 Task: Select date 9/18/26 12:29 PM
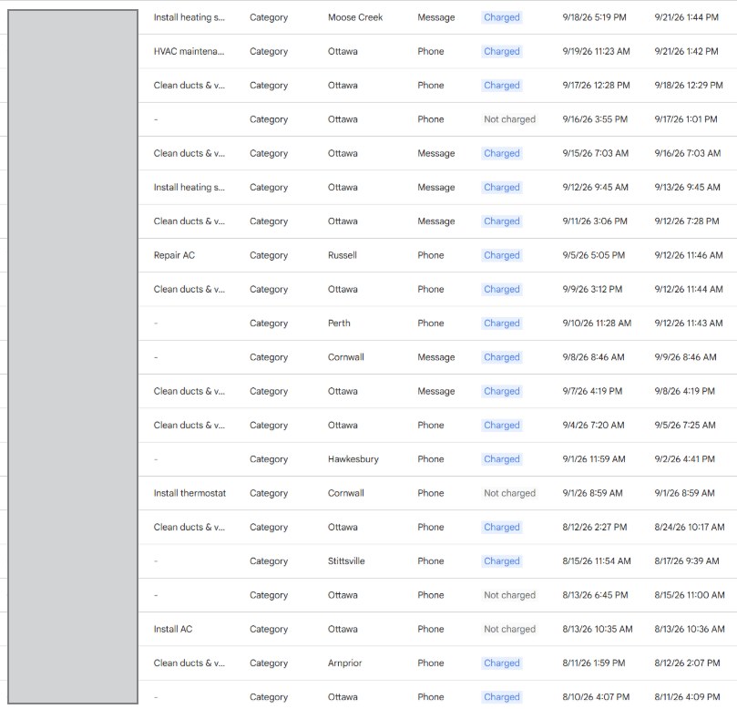tap(689, 86)
